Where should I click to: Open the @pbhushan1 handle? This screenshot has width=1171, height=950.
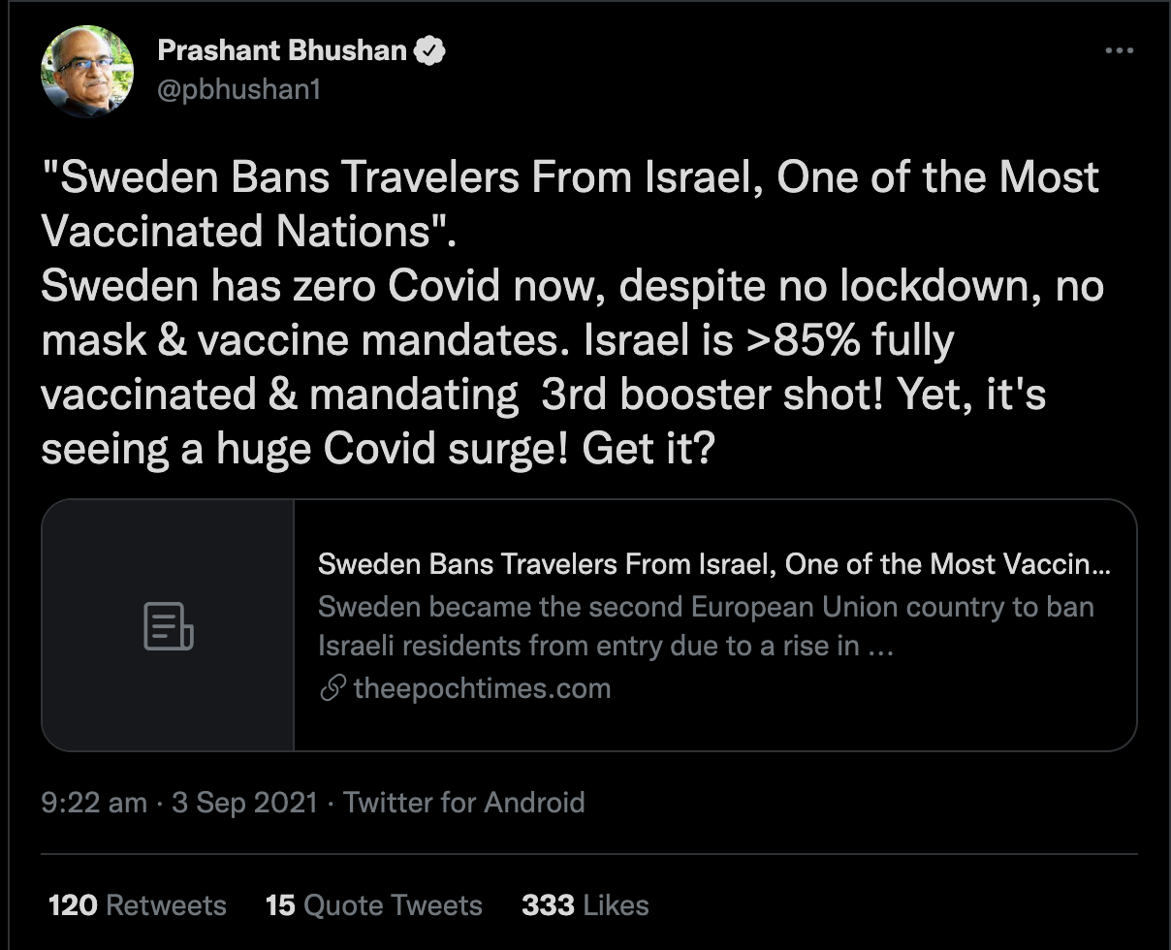coord(238,89)
